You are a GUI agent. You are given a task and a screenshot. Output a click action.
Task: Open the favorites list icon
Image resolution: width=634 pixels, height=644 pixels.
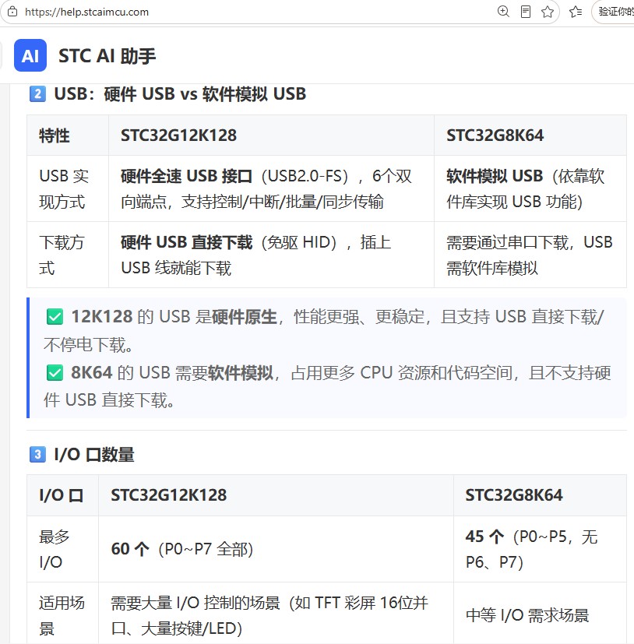point(576,12)
